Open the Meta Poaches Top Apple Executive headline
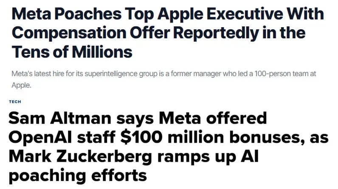 pyautogui.click(x=168, y=33)
